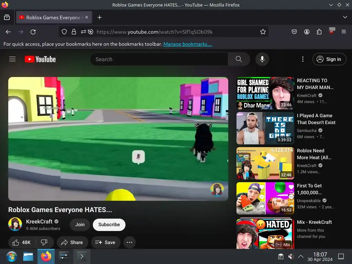Join KreekCraft channel membership
This screenshot has width=352, height=264.
coord(80,224)
